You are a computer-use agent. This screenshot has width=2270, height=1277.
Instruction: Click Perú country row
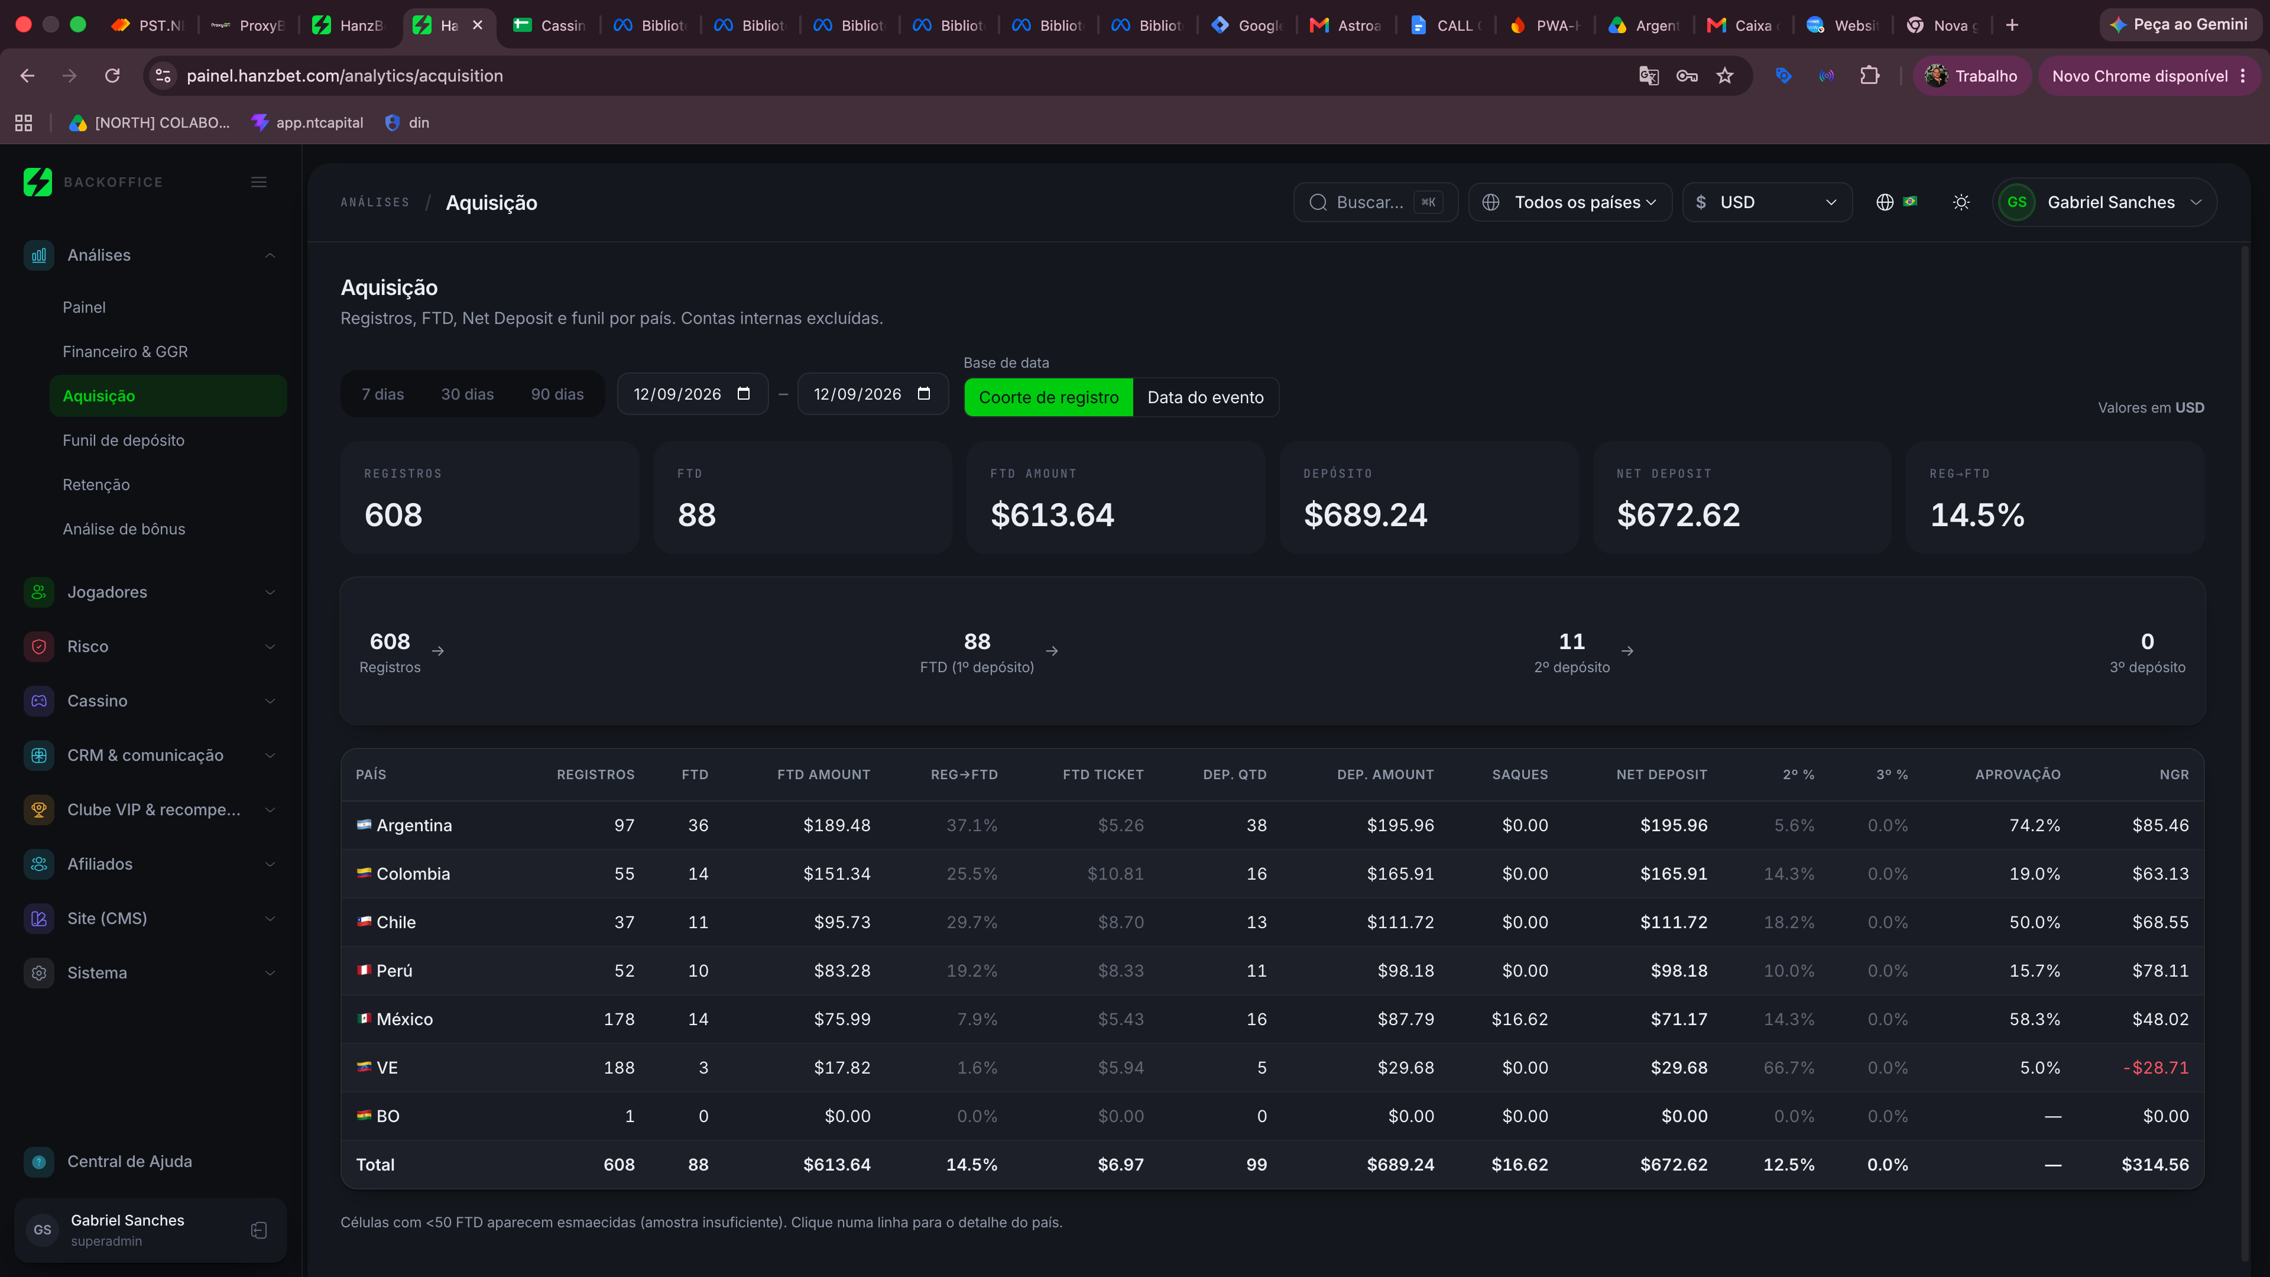point(1272,971)
